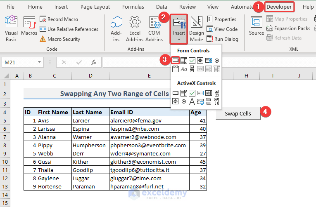Viewport: 316px width, 207px height.
Task: Select the ActiveX Label control
Action: point(192,101)
